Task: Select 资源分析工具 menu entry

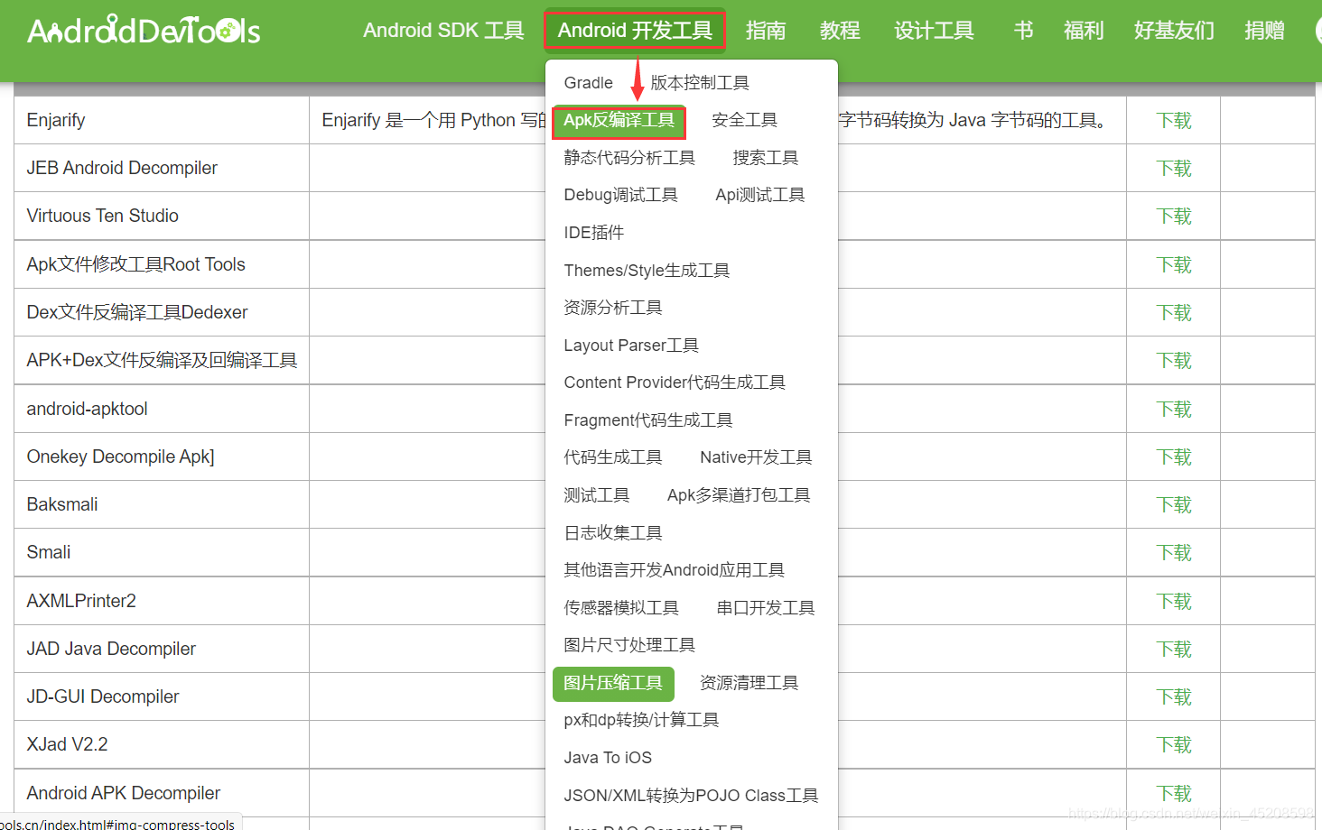Action: point(613,308)
